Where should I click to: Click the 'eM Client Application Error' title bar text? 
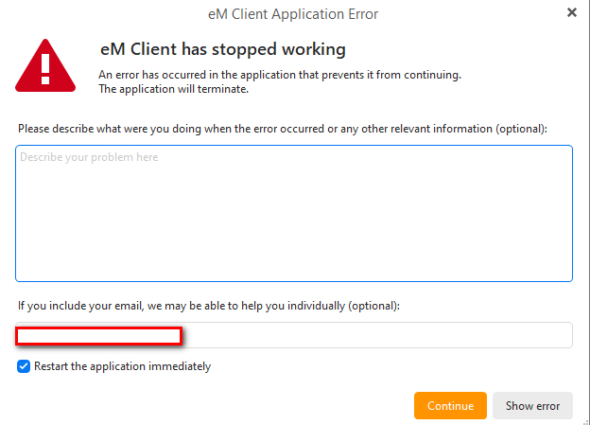(x=293, y=14)
